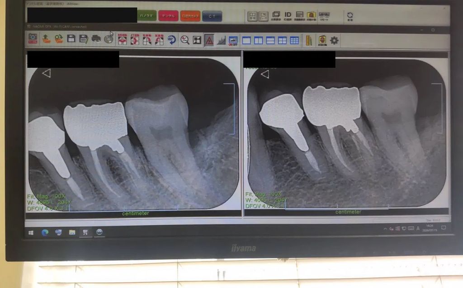Screen dimensions: 463x288
Task: Open settings with the gear icon
Action: tap(334, 41)
